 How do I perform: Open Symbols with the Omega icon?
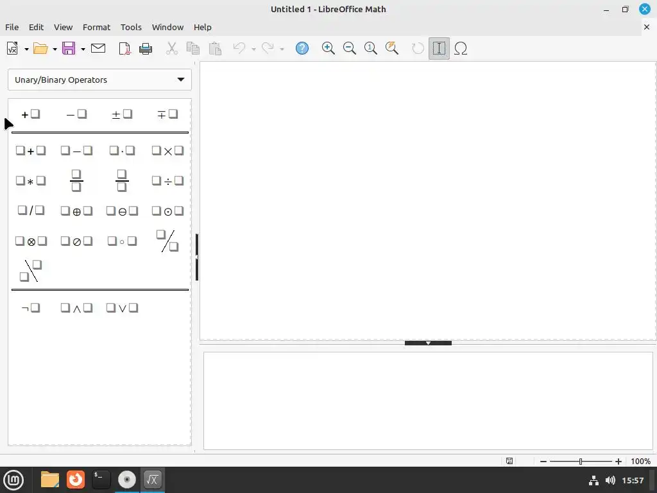(461, 48)
